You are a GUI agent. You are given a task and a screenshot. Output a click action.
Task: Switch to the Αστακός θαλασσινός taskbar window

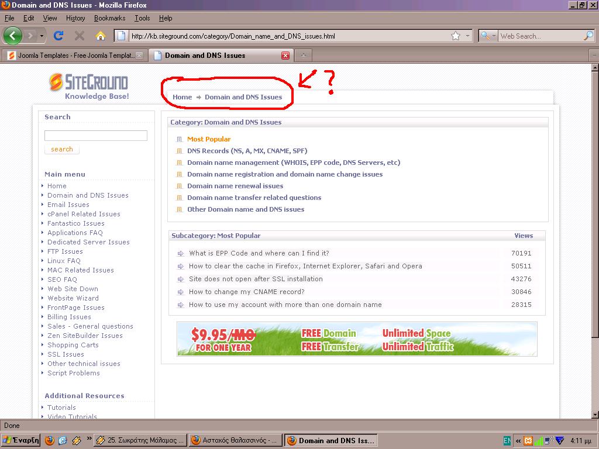236,440
